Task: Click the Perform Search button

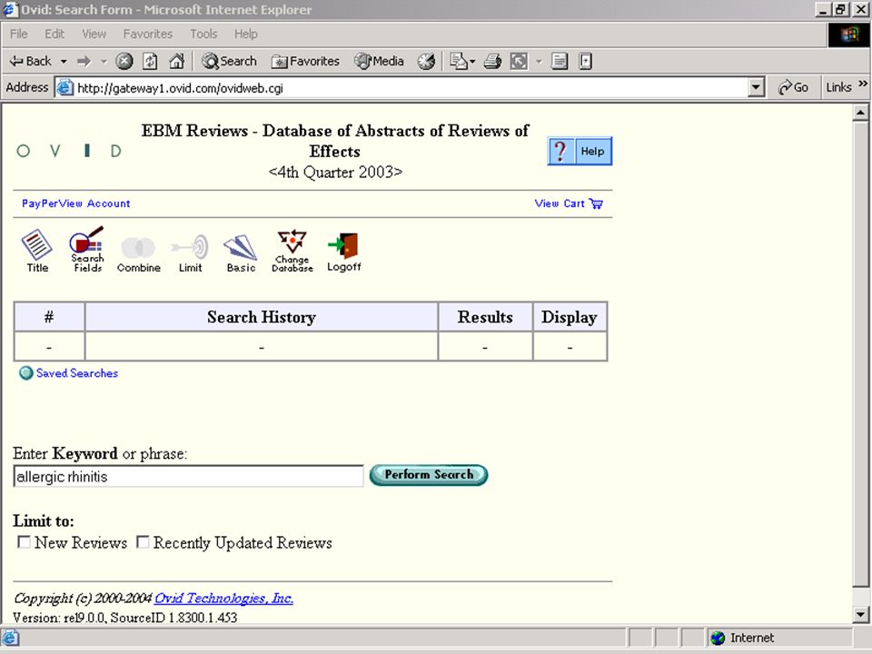Action: coord(429,475)
